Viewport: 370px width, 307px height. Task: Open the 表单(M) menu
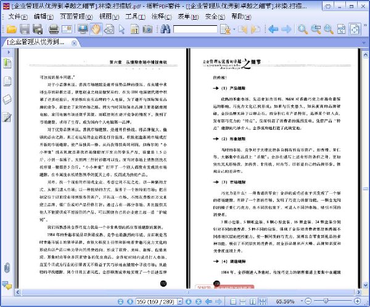click(188, 17)
